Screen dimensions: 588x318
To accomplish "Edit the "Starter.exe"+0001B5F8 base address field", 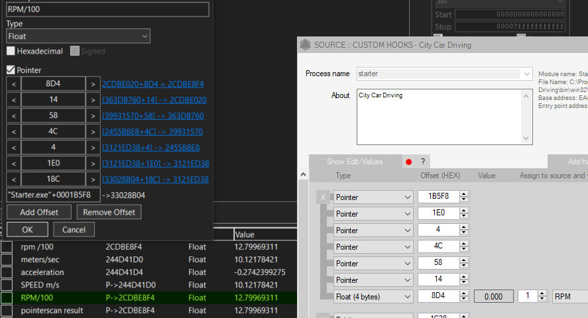I will [53, 195].
